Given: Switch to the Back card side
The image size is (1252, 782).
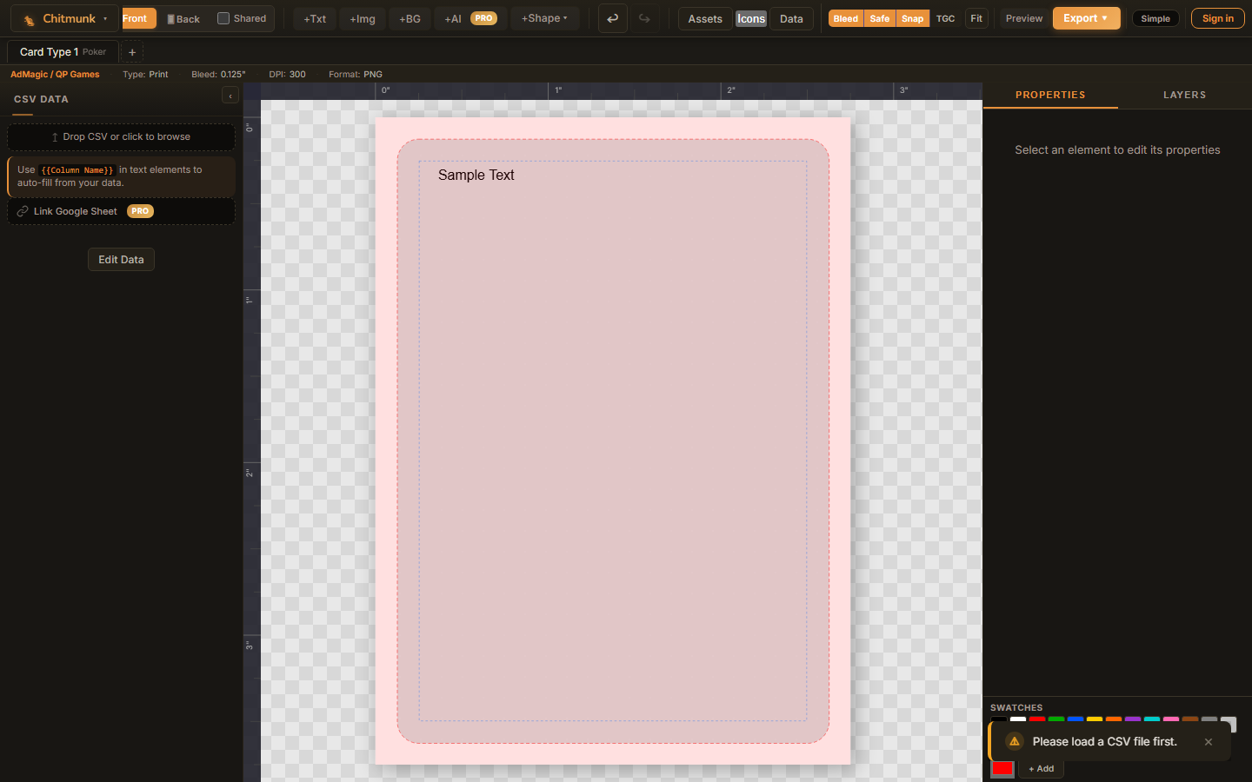Looking at the screenshot, I should tap(183, 19).
